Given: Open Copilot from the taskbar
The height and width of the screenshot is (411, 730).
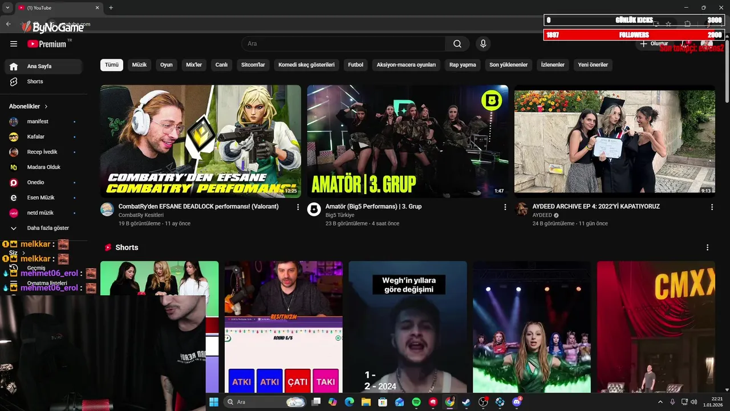Looking at the screenshot, I should [x=333, y=402].
